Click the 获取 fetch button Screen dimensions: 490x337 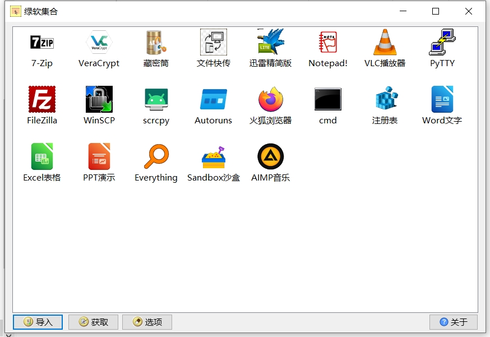[94, 322]
